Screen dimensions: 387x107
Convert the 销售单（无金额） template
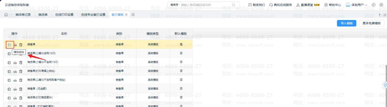[9, 89]
